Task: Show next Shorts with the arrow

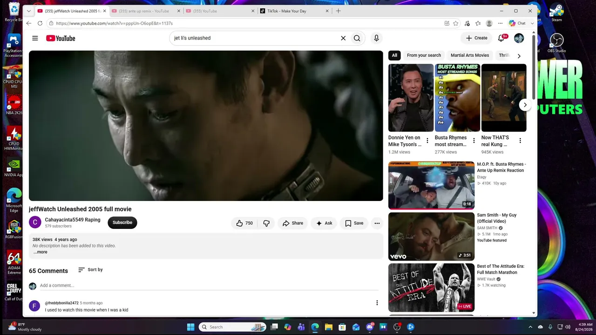Action: tap(525, 105)
